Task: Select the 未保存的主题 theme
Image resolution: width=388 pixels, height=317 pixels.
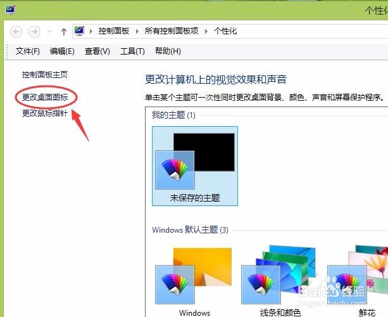Action: click(x=195, y=166)
